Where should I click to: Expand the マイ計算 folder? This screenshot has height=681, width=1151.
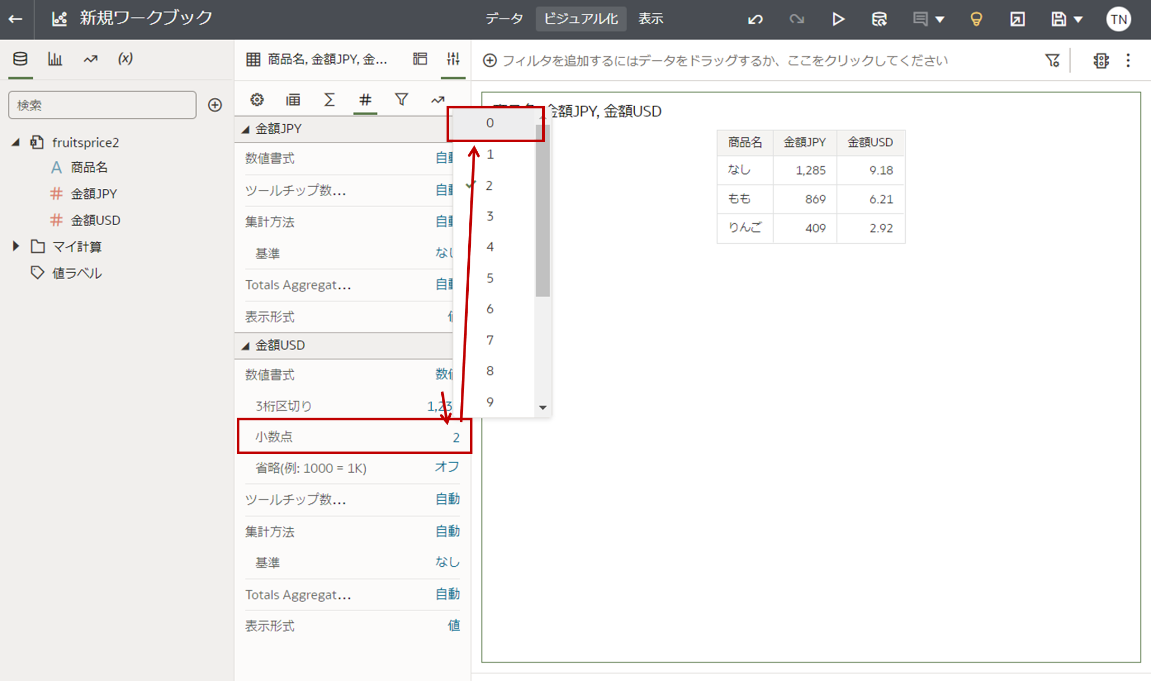click(16, 246)
